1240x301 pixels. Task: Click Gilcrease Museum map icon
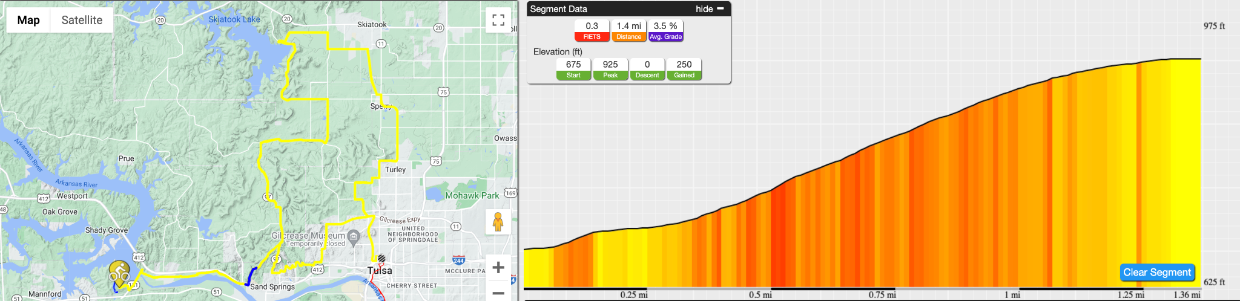(355, 236)
